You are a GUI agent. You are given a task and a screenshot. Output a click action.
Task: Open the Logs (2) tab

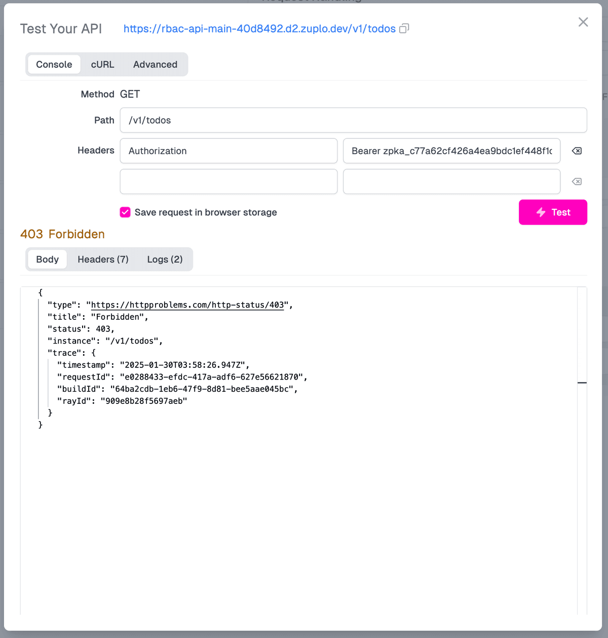pos(165,259)
